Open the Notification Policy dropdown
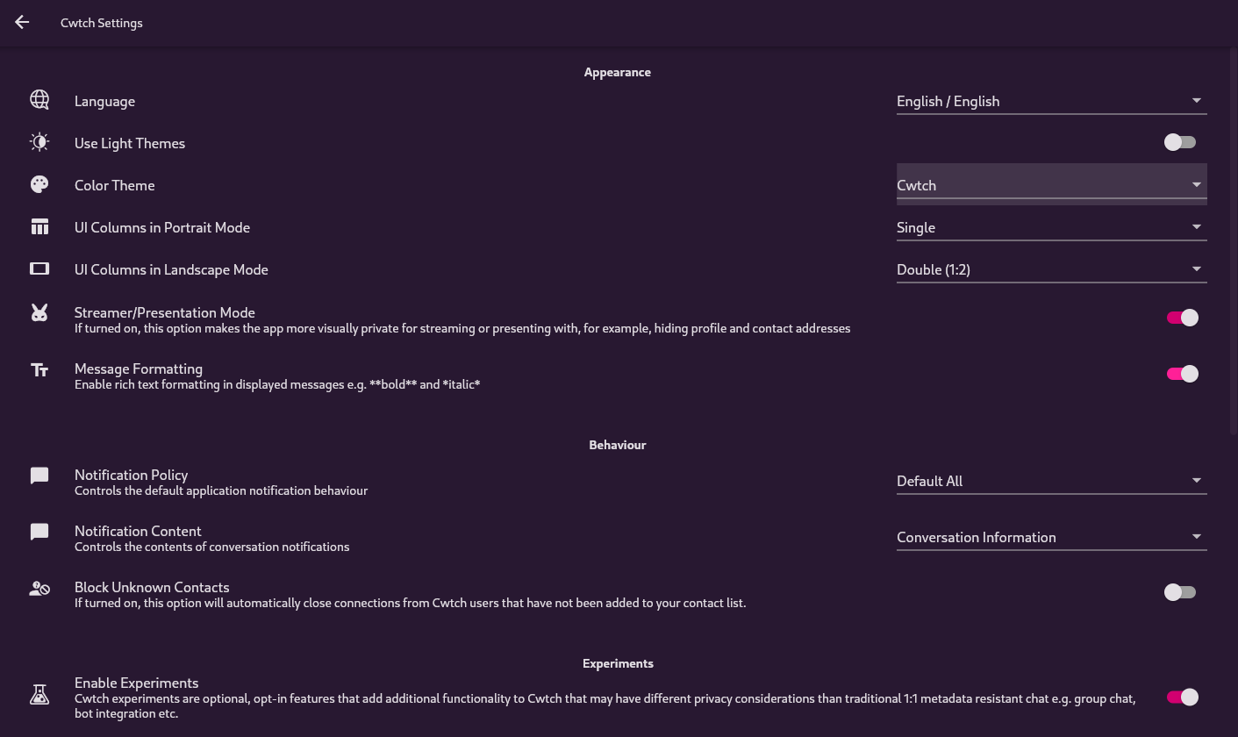The width and height of the screenshot is (1238, 737). click(x=1052, y=481)
